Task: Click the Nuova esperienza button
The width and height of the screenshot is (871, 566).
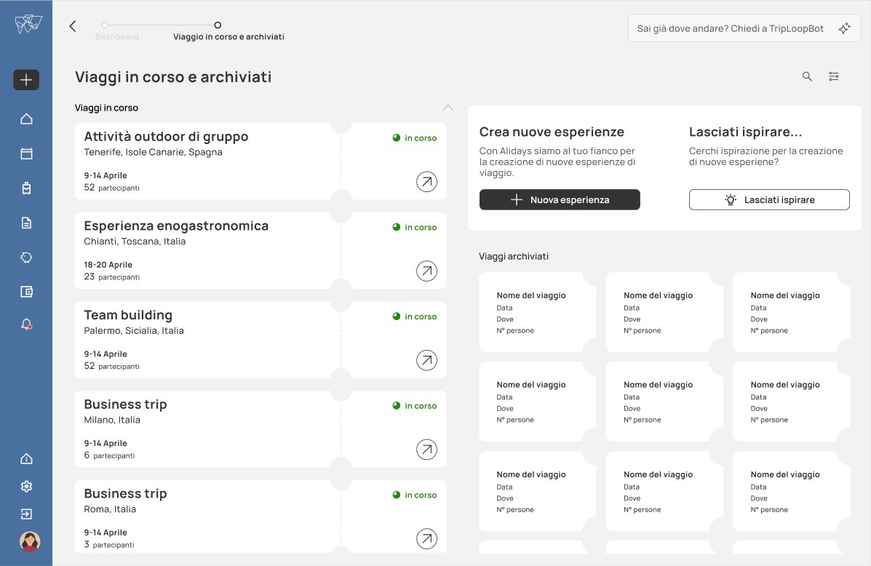Action: pos(560,200)
